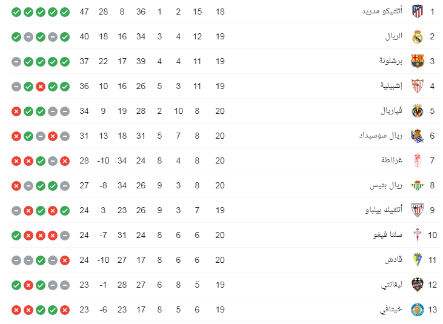This screenshot has height=324, width=443.
Task: Click the Granada club crest
Action: [x=418, y=160]
